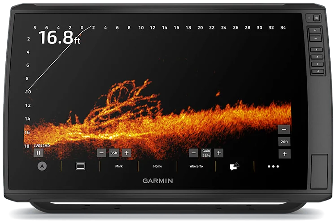Tap Mark to save a waypoint
Viewport: 336px width, 223px height.
point(119,166)
